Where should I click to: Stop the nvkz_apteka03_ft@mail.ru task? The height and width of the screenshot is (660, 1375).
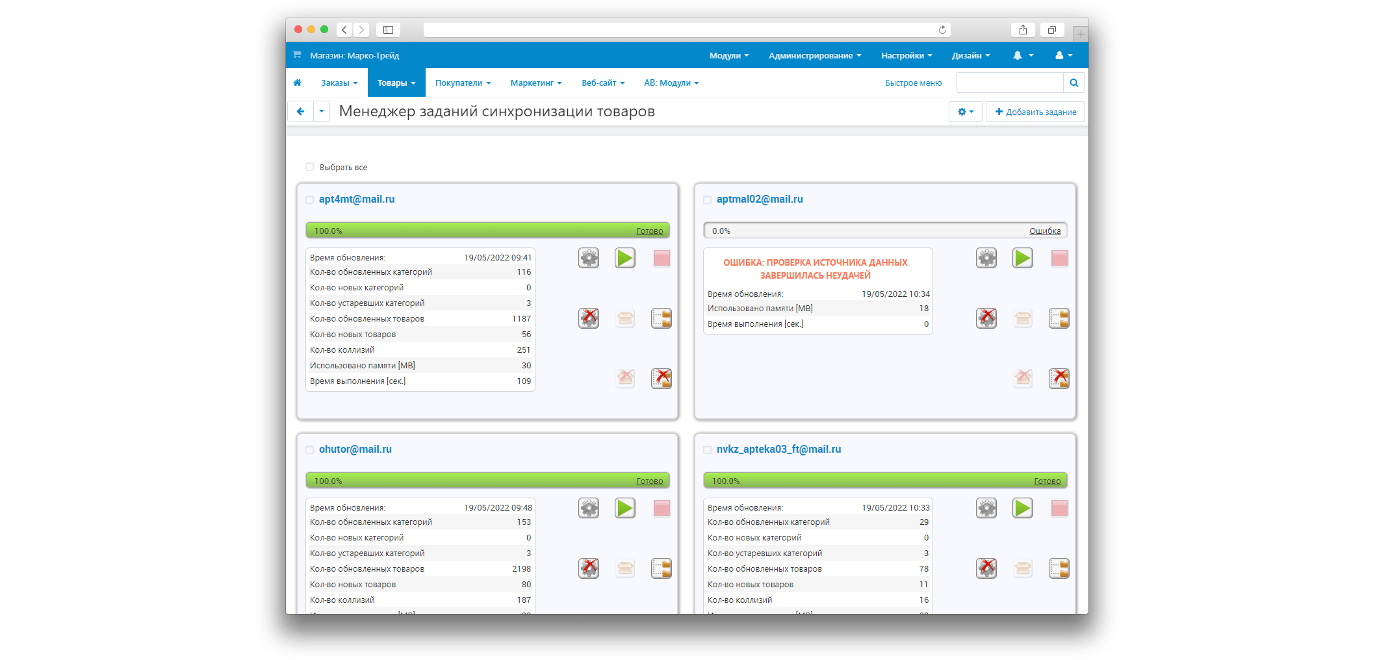click(1059, 508)
